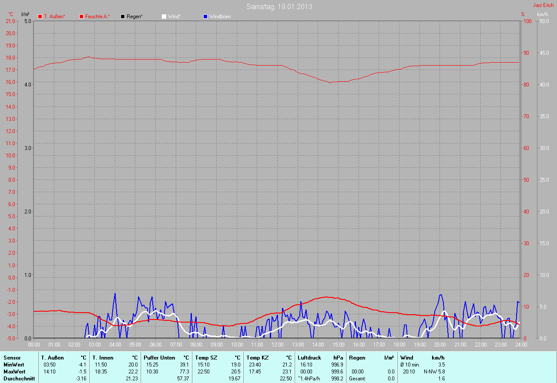Click the T. Innen column header
This screenshot has height=383, width=557.
coord(103,358)
